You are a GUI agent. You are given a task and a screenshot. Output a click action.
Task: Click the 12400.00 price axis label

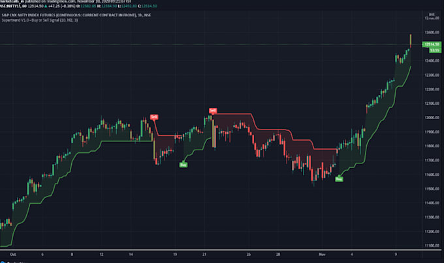432,61
